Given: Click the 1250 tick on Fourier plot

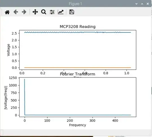Looking at the screenshot, I should (13, 78).
